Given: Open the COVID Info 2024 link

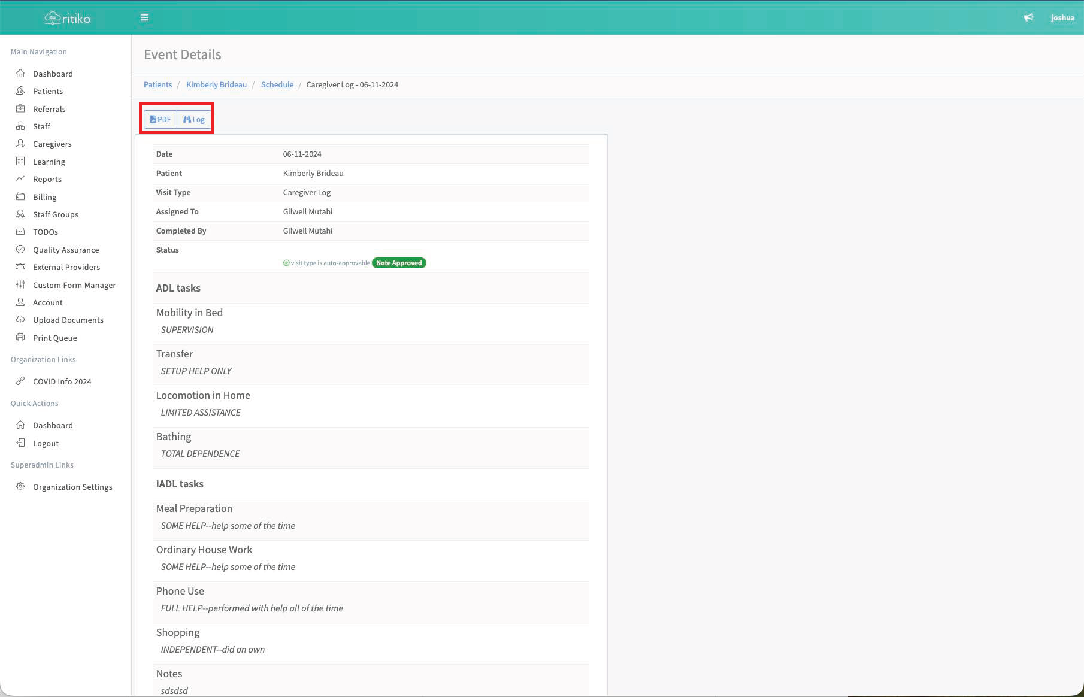Looking at the screenshot, I should 62,381.
